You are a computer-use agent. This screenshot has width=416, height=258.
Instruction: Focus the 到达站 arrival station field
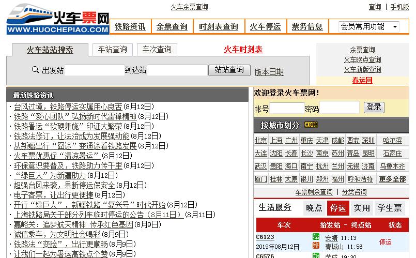click(x=176, y=70)
